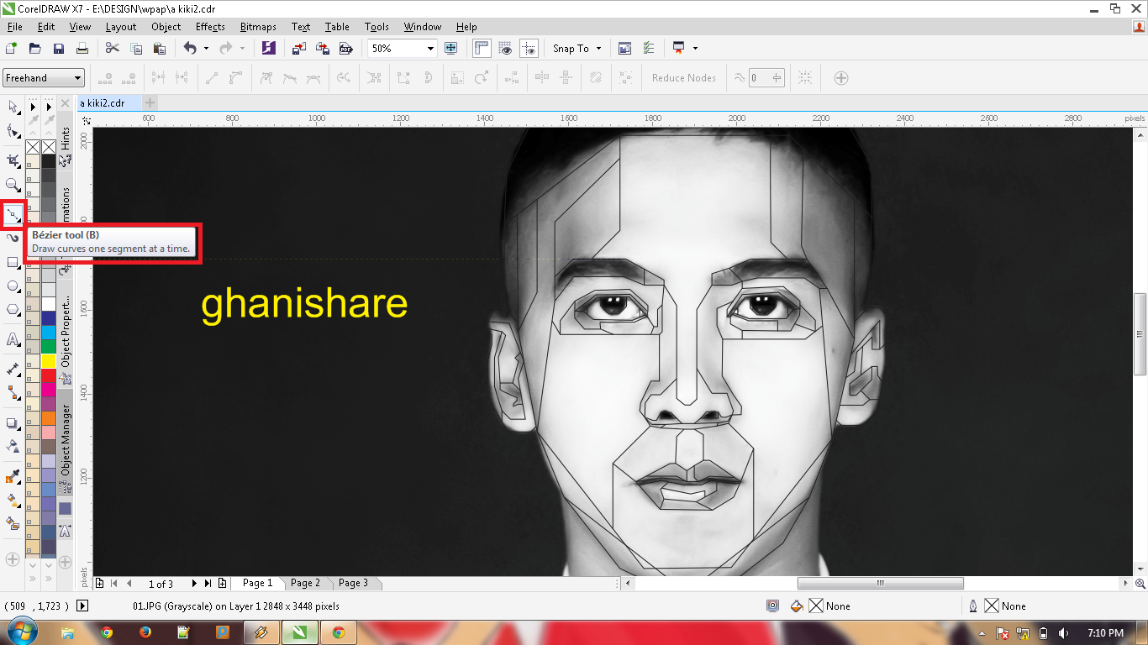
Task: Select the Connector tool
Action: pos(13,392)
